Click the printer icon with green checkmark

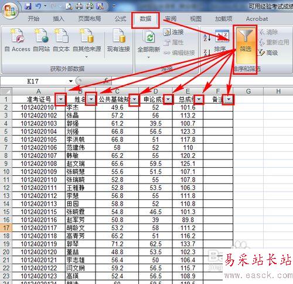90,6
